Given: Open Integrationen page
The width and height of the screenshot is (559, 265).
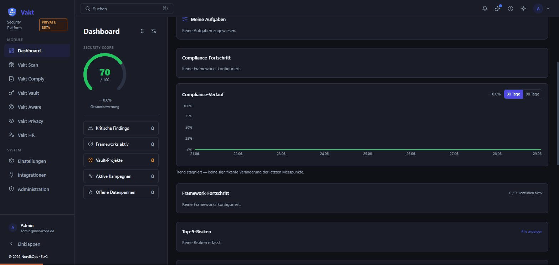Looking at the screenshot, I should point(37,175).
